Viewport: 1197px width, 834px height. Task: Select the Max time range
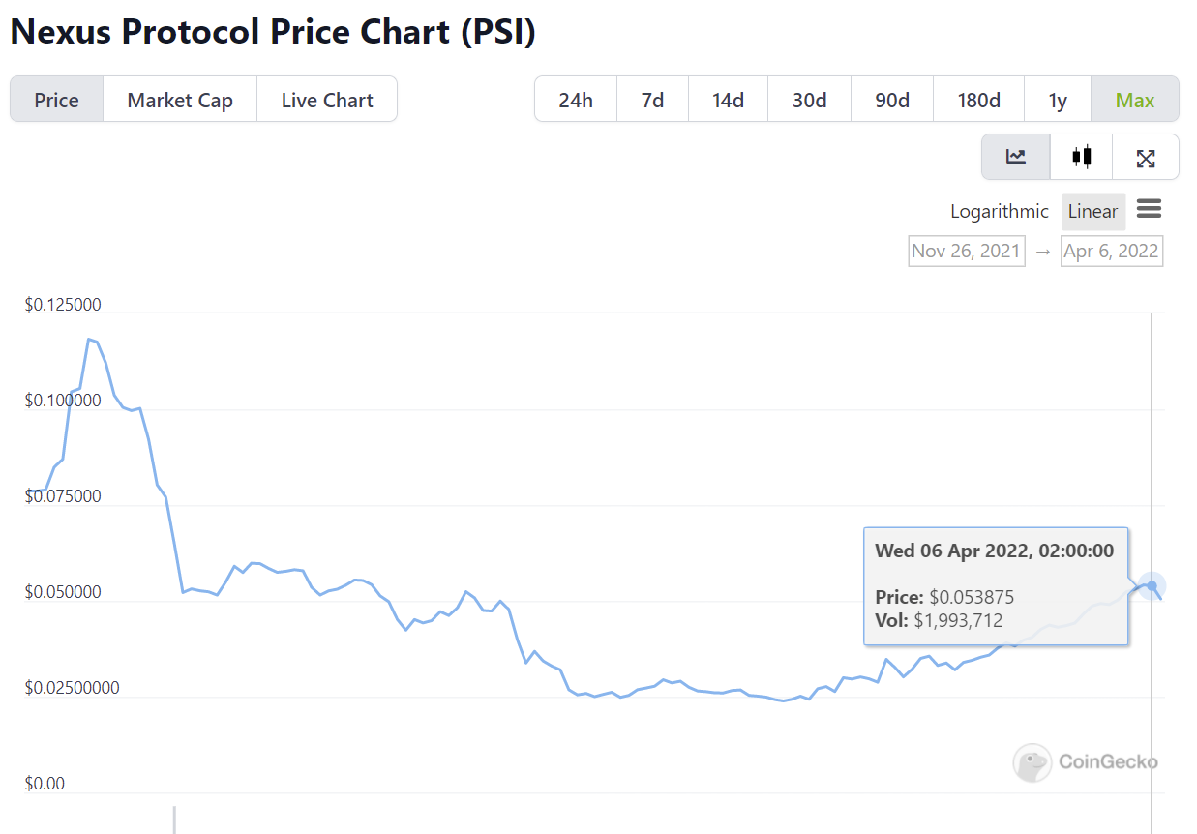[x=1134, y=100]
